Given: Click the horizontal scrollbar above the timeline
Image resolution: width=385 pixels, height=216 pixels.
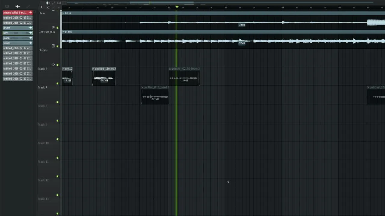Looking at the screenshot, I should [162, 3].
